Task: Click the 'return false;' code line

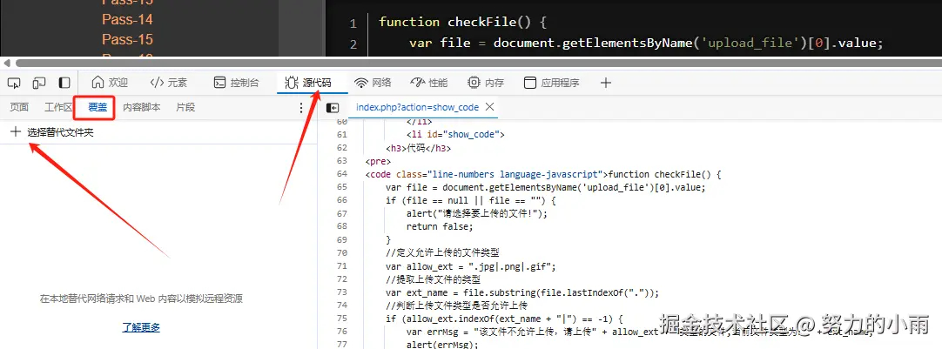Action: 440,226
